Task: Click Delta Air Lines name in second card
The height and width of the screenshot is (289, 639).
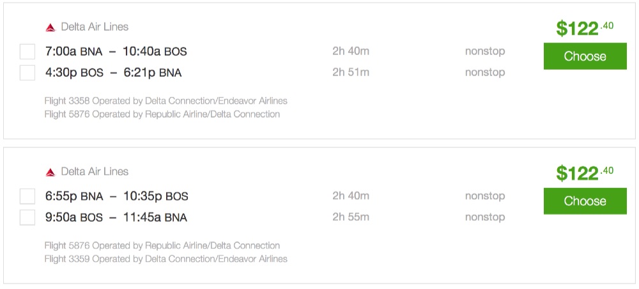Action: 95,171
